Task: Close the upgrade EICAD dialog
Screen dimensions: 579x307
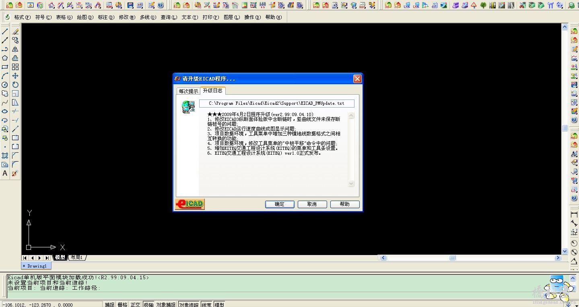Action: (357, 79)
